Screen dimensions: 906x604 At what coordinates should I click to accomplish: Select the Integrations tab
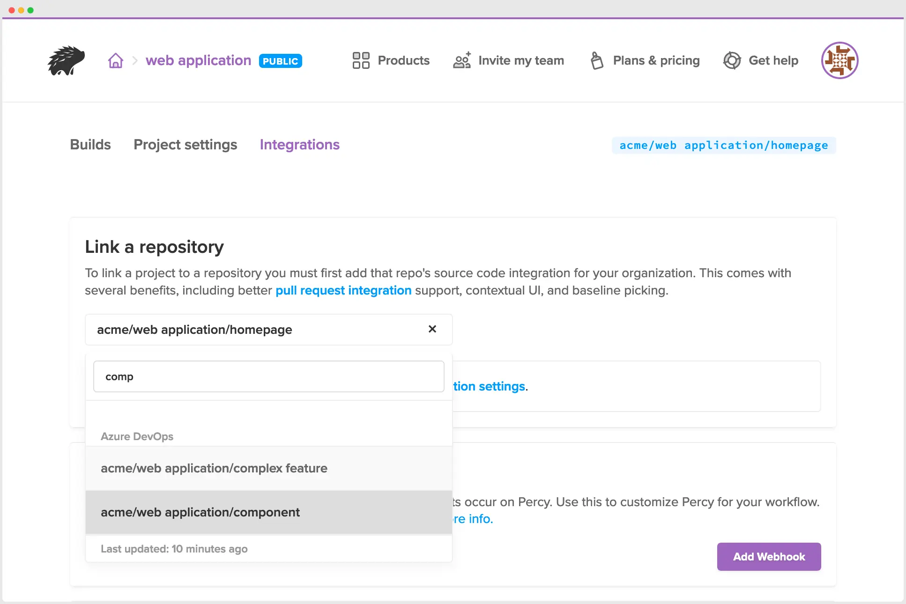click(x=300, y=145)
